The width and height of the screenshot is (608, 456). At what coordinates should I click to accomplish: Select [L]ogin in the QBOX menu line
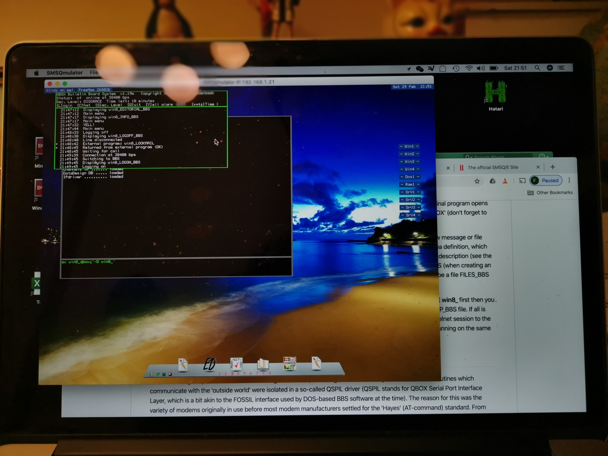[65, 105]
